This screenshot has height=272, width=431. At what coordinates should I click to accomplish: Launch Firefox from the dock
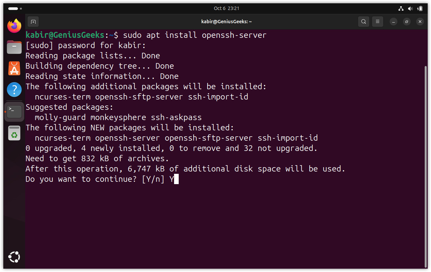[x=14, y=26]
